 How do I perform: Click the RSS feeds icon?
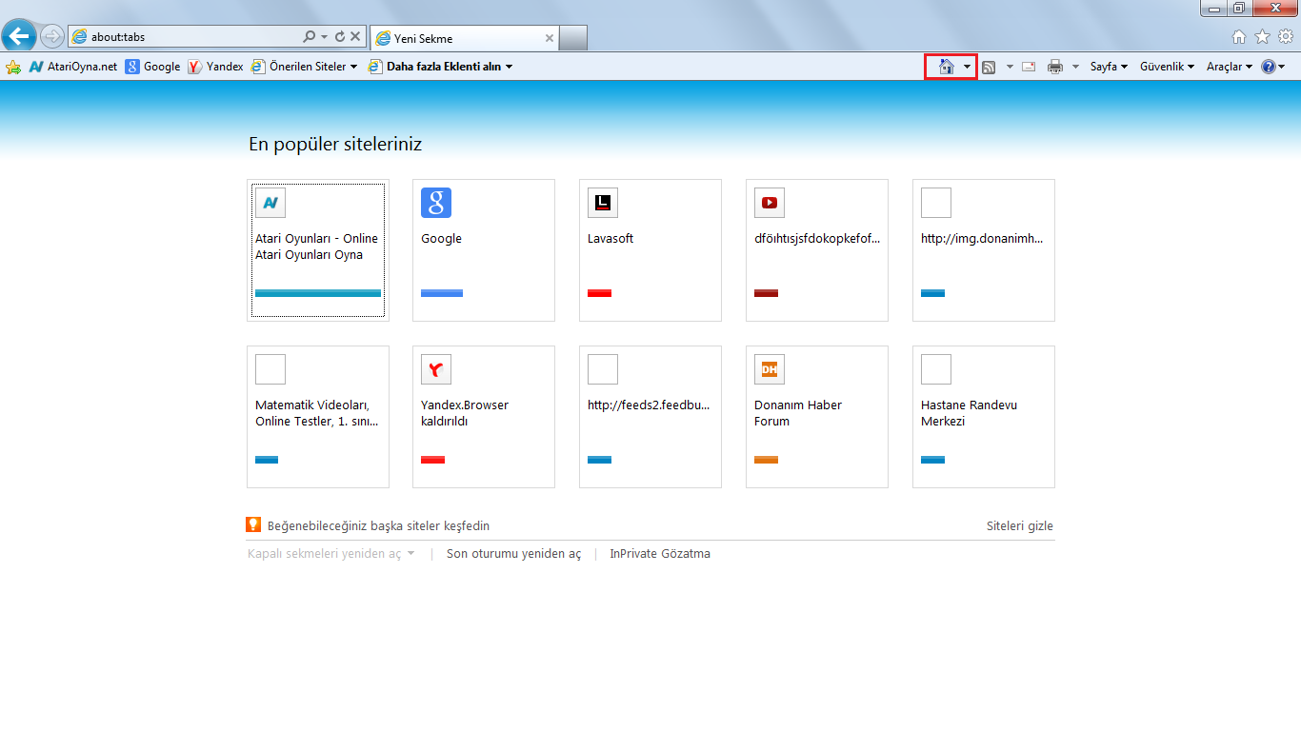990,67
